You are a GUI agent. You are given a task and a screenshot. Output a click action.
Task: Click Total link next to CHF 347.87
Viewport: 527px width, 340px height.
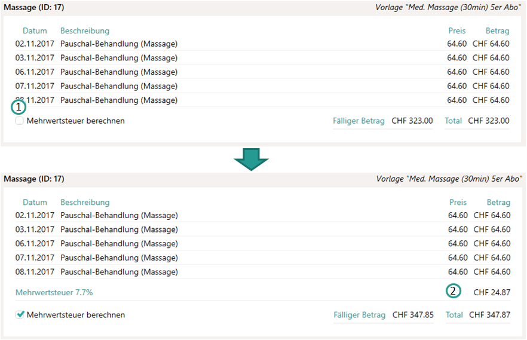tap(454, 315)
